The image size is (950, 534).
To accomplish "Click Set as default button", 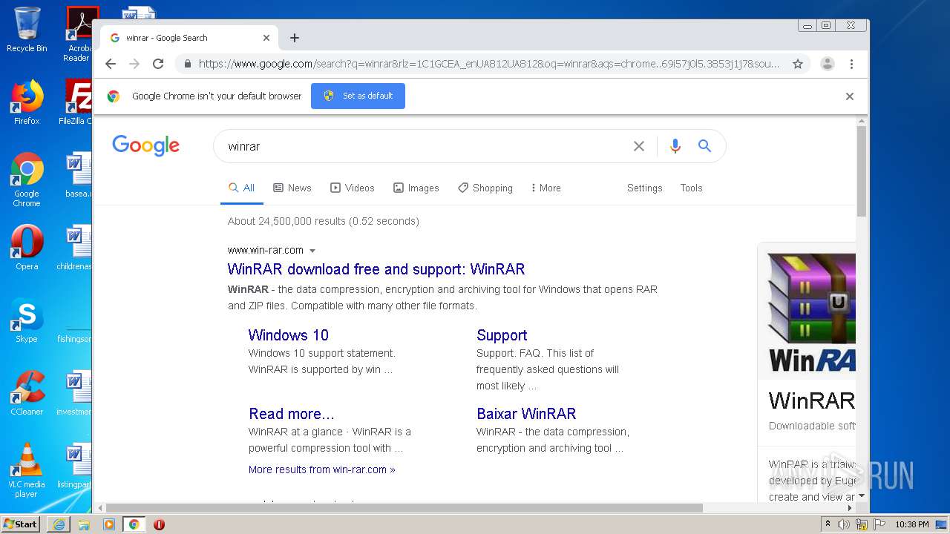I will (358, 96).
